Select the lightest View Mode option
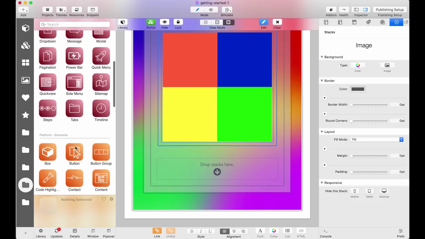The height and width of the screenshot is (239, 425). [206, 22]
